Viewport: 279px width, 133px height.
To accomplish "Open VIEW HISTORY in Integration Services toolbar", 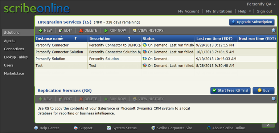I will tap(148, 31).
